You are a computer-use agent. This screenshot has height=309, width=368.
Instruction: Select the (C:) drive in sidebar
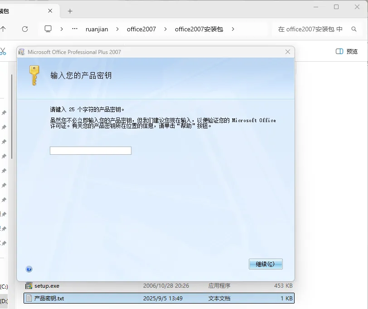pyautogui.click(x=4, y=286)
